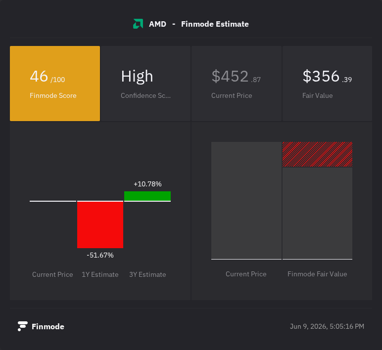Viewport: 382px width, 350px height.
Task: Click the "Fair Value" label under $356.39
Action: tap(318, 95)
